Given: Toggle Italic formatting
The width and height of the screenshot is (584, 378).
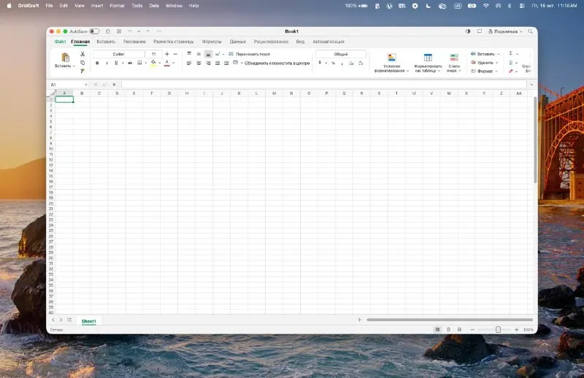Looking at the screenshot, I should click(107, 63).
